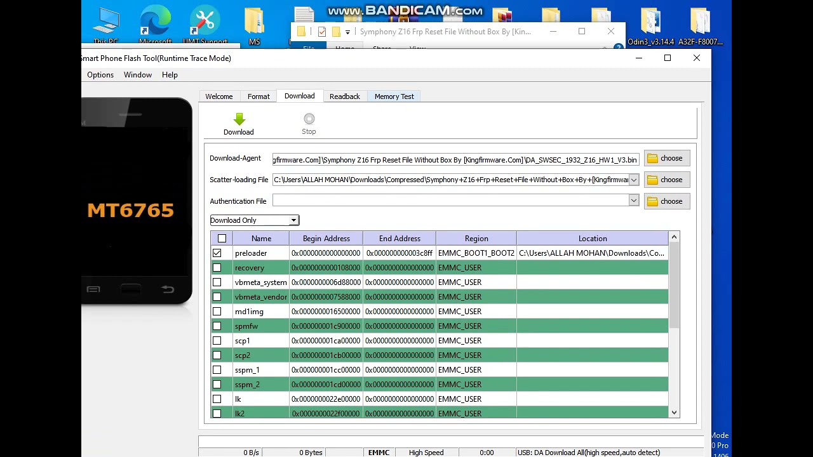This screenshot has width=813, height=457.
Task: Switch to the Welcome tab
Action: point(219,96)
